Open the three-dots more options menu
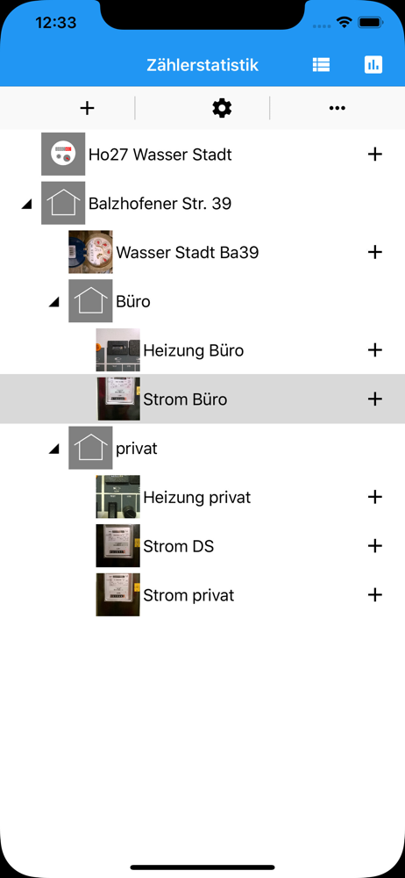Viewport: 405px width, 878px height. pyautogui.click(x=337, y=108)
